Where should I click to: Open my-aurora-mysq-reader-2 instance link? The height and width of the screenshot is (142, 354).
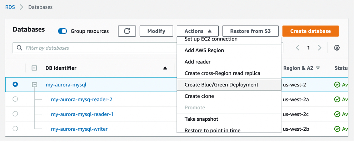click(x=81, y=99)
